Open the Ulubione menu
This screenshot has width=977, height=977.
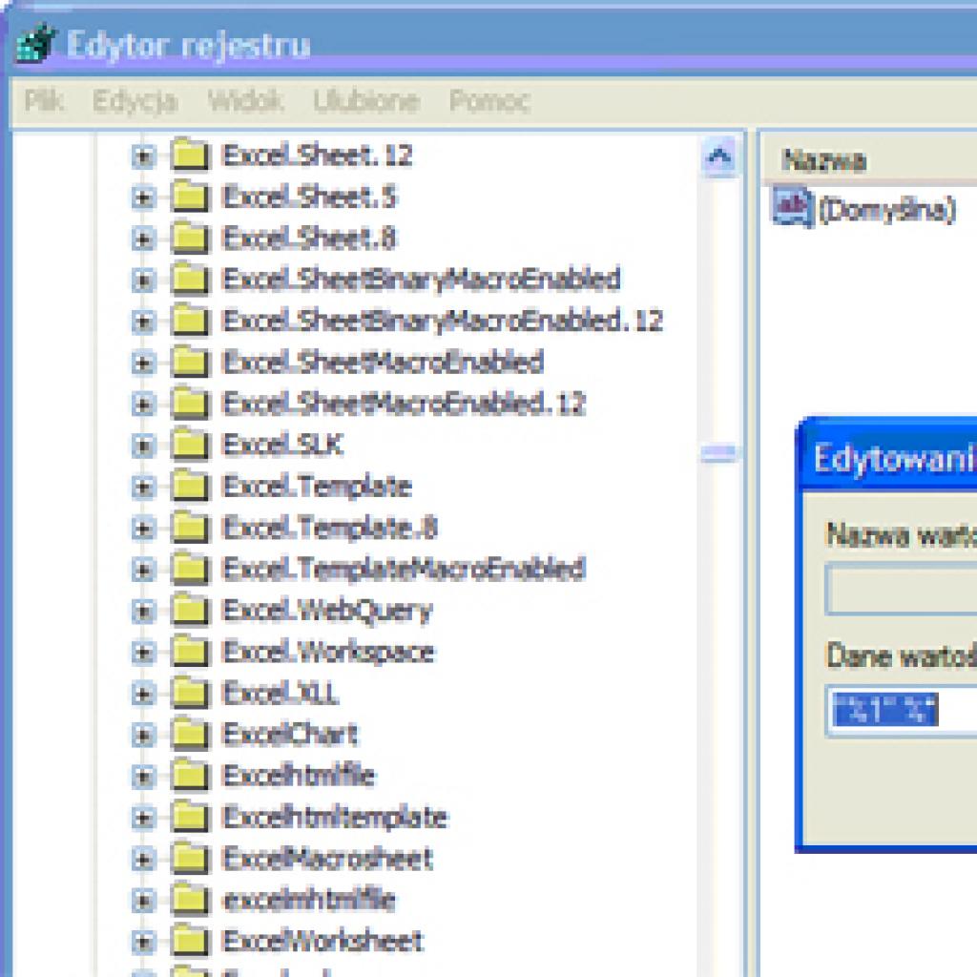click(x=366, y=100)
